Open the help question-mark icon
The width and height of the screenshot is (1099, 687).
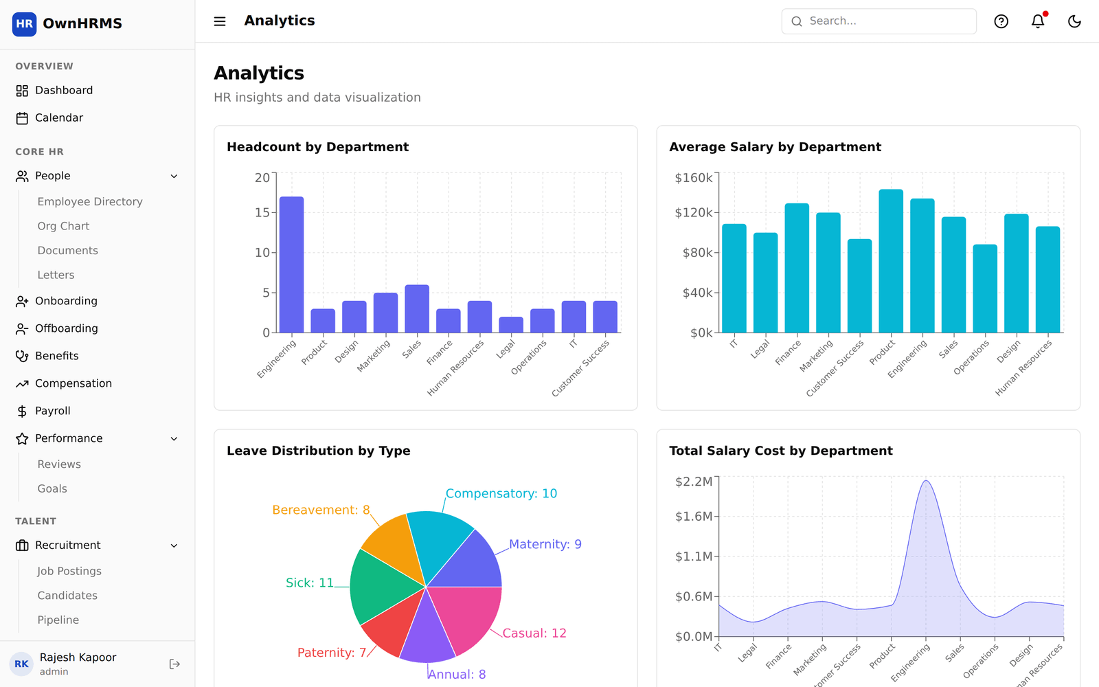coord(1001,21)
